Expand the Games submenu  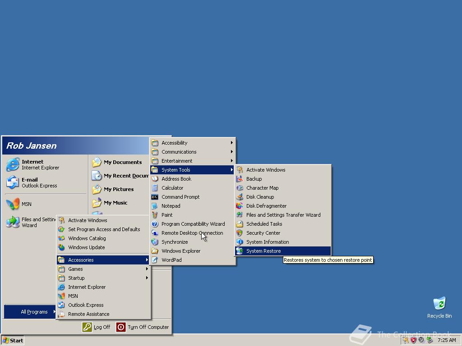coord(103,269)
